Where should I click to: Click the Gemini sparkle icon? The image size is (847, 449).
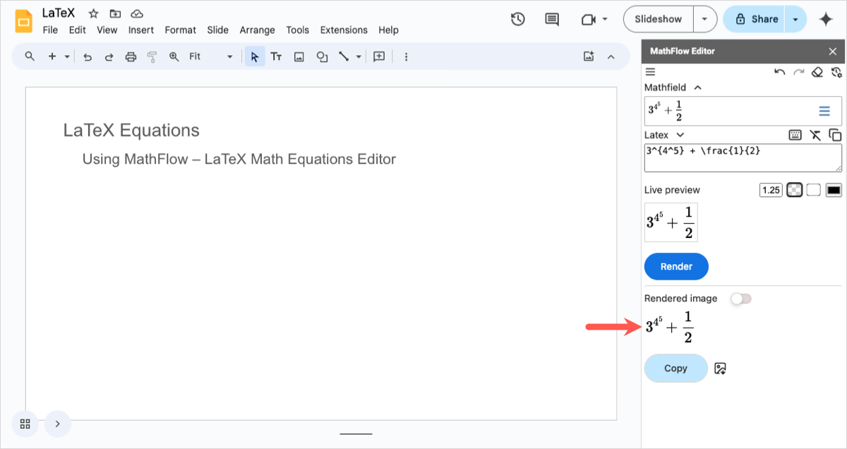826,20
